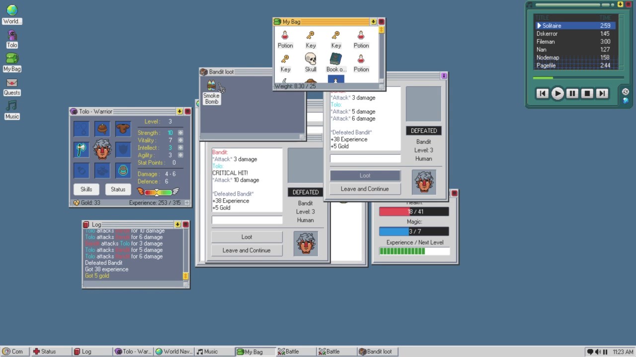
Task: Click the equipped leather armor slot
Action: 123,129
